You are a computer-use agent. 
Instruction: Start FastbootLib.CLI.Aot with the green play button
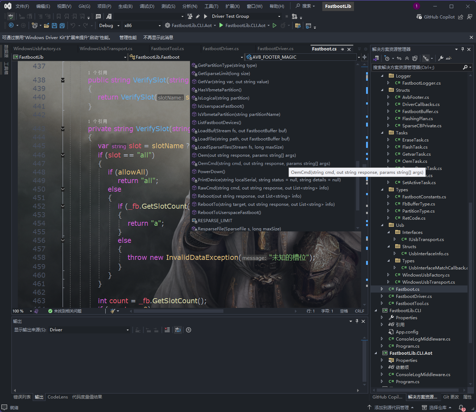pyautogui.click(x=221, y=26)
